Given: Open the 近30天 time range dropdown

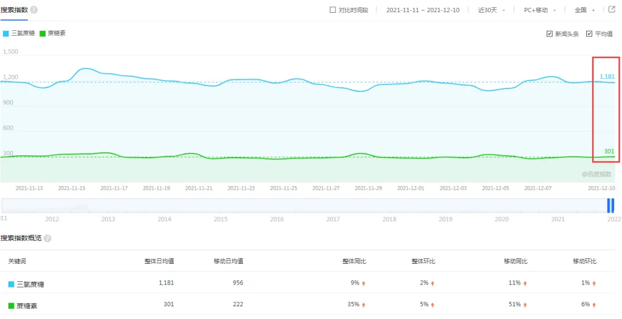Looking at the screenshot, I should pyautogui.click(x=491, y=10).
